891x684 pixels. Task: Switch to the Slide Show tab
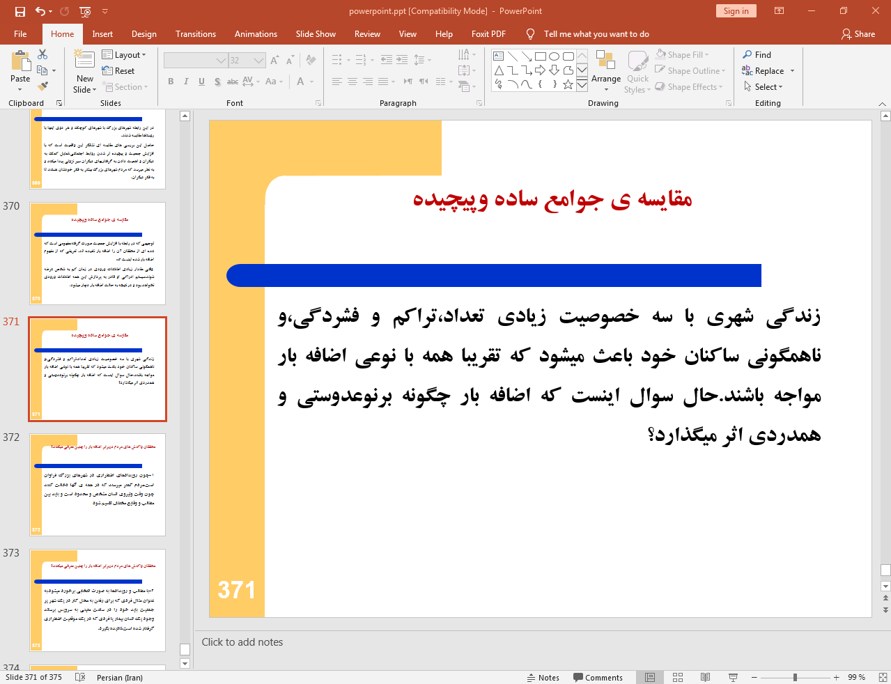316,34
